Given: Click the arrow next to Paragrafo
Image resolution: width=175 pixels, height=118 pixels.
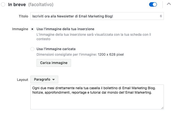Looking at the screenshot, I should coord(54,79).
